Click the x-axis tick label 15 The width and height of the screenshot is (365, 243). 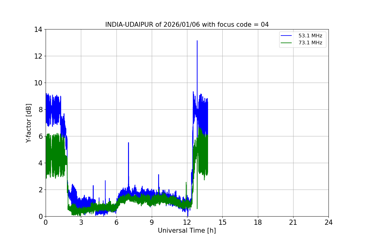222,223
